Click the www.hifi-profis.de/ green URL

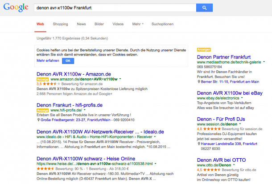tap(66, 110)
